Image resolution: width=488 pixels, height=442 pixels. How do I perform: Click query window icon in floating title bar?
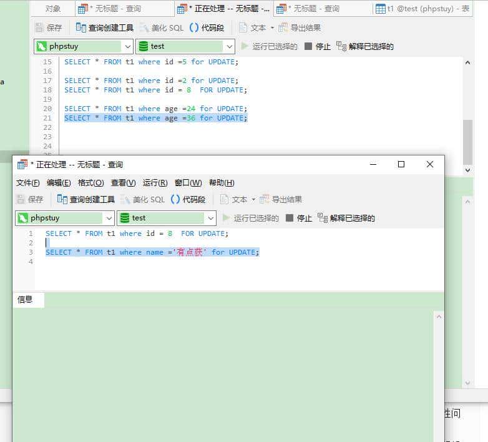coord(22,164)
